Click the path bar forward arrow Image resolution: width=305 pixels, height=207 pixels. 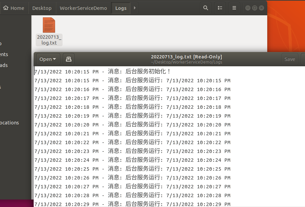(134, 8)
